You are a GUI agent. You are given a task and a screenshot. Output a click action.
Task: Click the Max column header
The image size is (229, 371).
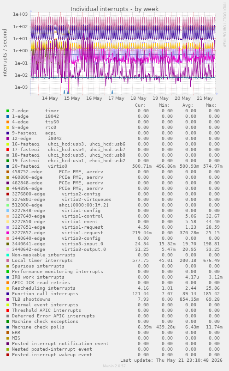click(x=211, y=105)
